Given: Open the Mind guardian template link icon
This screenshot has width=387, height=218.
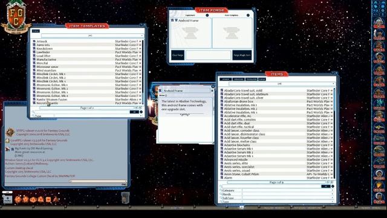Looking at the screenshot, I should coord(34,70).
